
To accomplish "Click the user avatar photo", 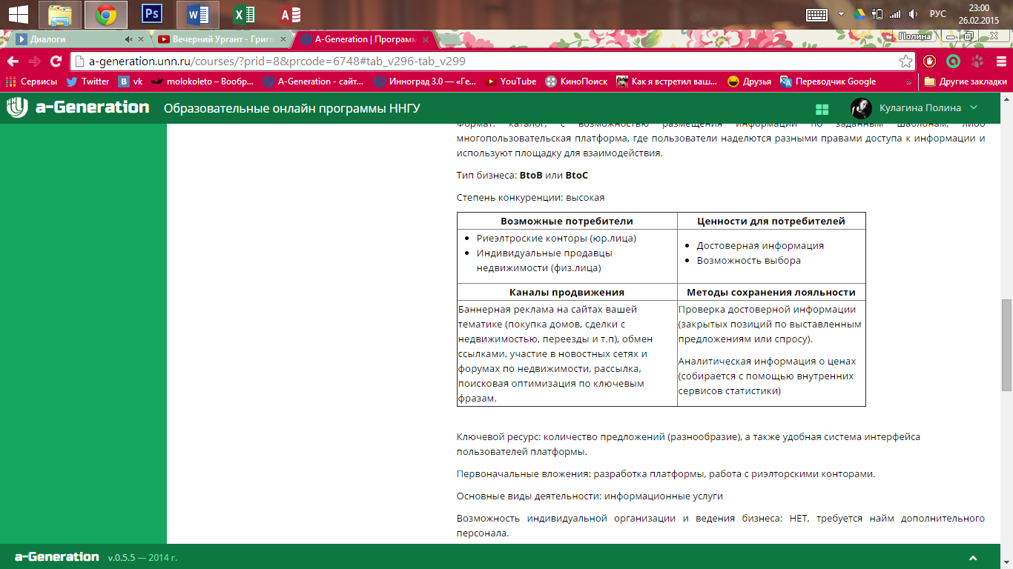I will [x=861, y=108].
